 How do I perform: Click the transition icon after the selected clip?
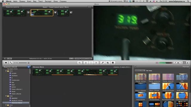(55, 12)
